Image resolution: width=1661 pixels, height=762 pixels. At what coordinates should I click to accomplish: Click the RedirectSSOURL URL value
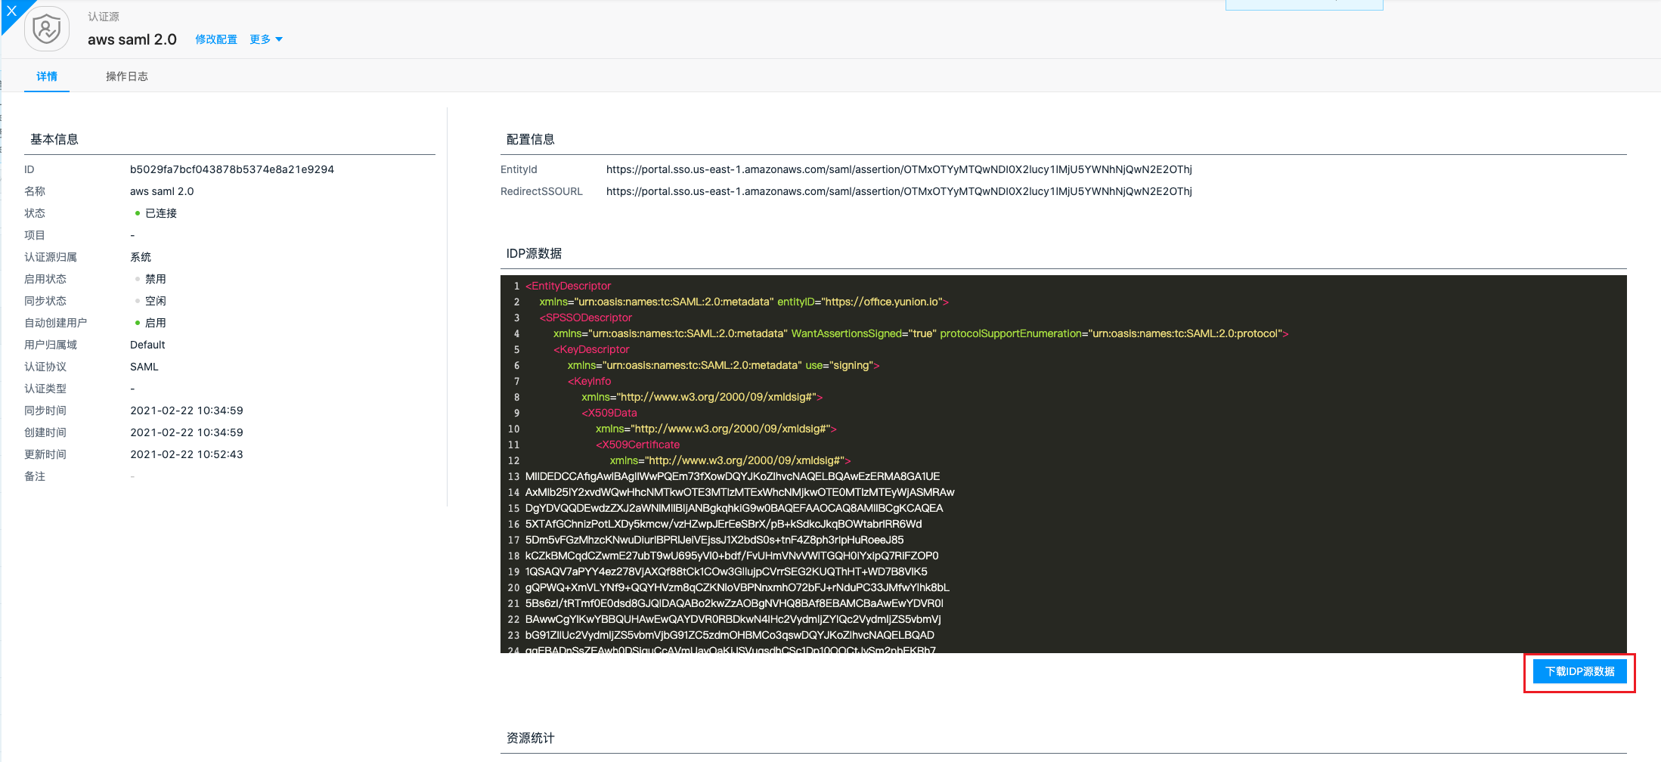[x=898, y=192]
